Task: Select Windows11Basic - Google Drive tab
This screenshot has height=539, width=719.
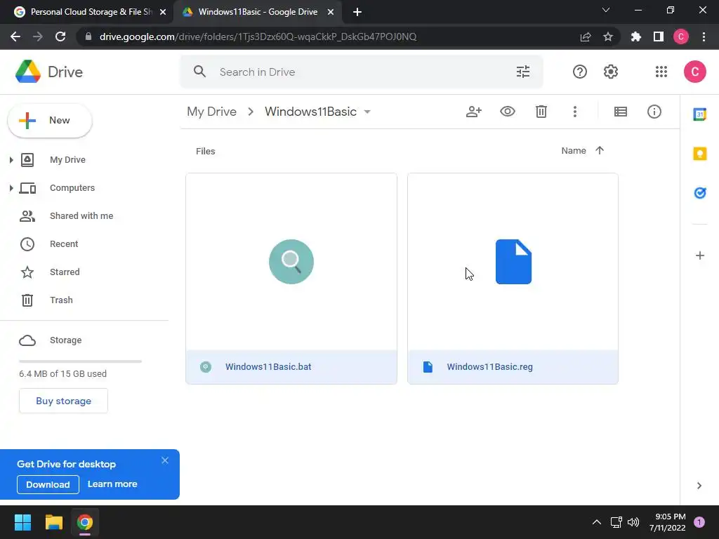Action: click(x=258, y=12)
